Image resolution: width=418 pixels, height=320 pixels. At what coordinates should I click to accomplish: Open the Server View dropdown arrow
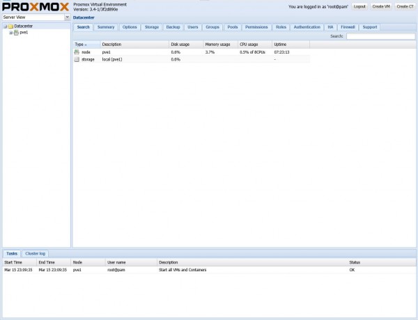[x=67, y=17]
